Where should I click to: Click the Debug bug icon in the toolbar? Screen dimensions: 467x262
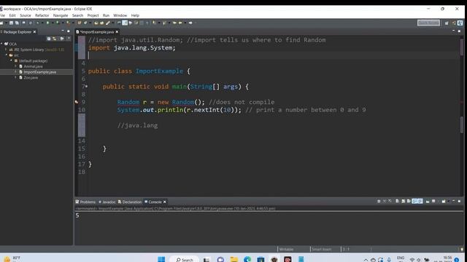tap(37, 23)
